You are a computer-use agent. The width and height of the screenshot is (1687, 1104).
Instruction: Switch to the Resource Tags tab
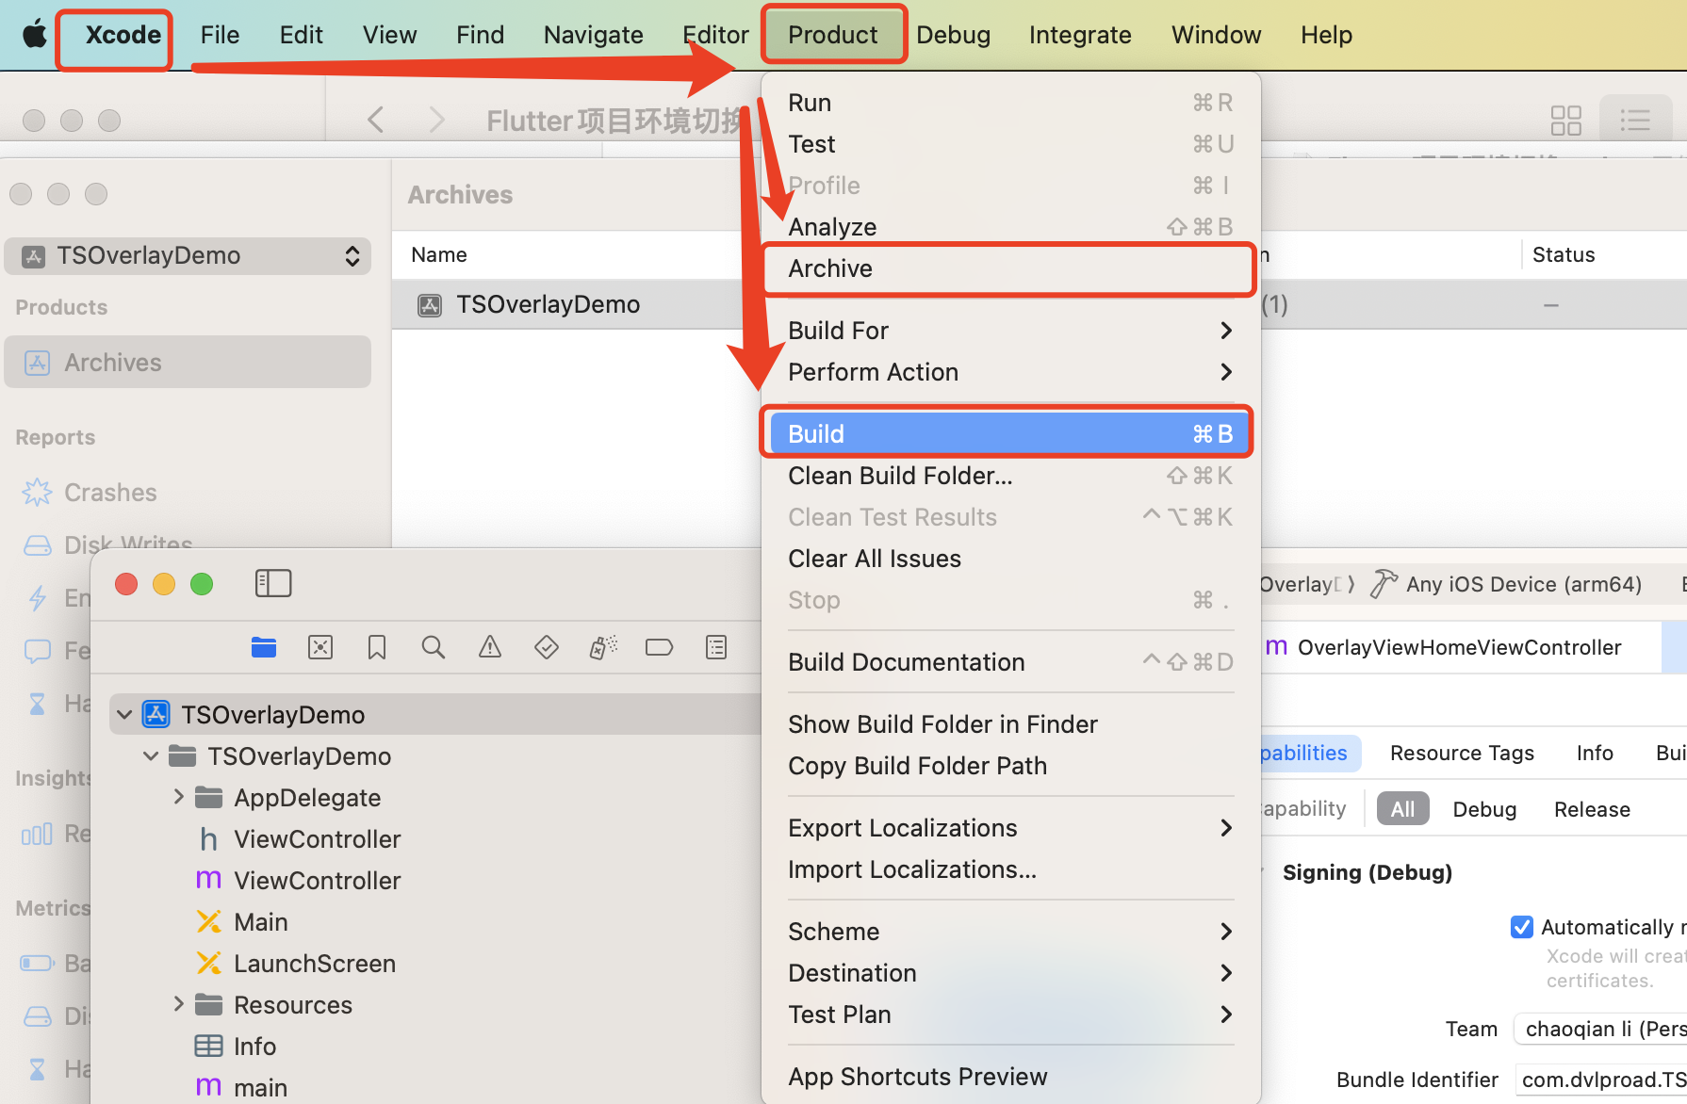(x=1462, y=753)
